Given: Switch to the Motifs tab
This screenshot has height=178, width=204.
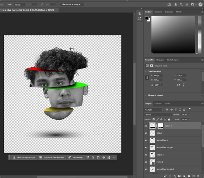Looking at the screenshot, I should (178, 12).
